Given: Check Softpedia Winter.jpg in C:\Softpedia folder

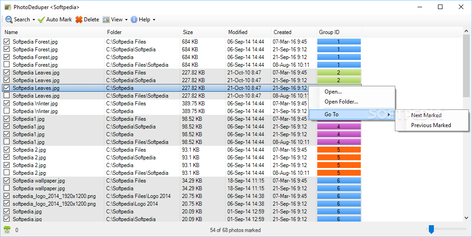Looking at the screenshot, I should tap(7, 111).
